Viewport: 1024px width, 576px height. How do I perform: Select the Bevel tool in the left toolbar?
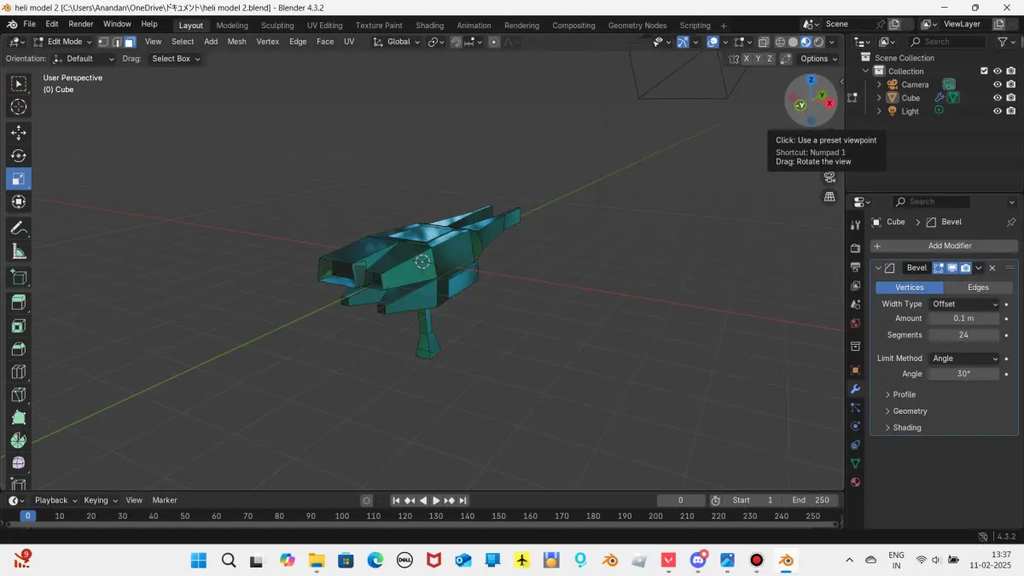tap(18, 349)
